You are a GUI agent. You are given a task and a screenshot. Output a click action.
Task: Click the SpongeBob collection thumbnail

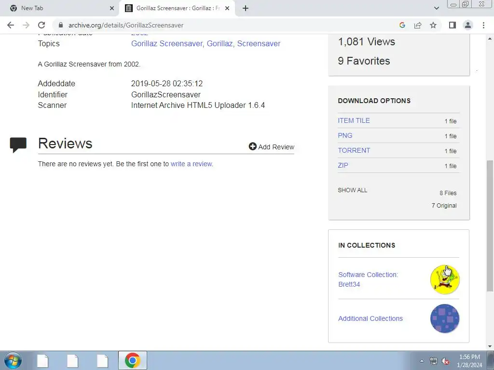pyautogui.click(x=445, y=279)
